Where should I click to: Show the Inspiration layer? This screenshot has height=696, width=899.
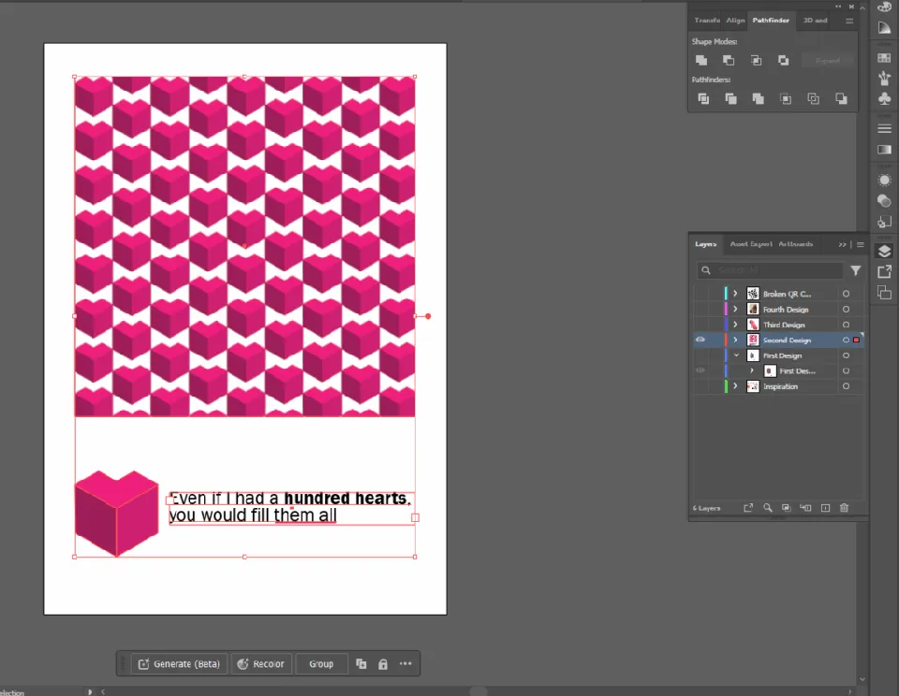click(x=700, y=386)
